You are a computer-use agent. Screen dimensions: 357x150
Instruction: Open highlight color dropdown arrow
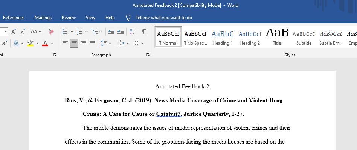pos(37,43)
